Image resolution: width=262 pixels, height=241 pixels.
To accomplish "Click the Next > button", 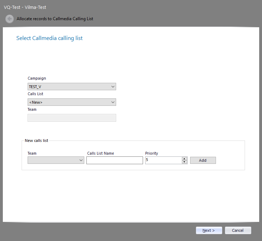I will (x=209, y=230).
